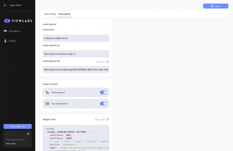
Task: Select the Lead capture tab
Action: [64, 14]
